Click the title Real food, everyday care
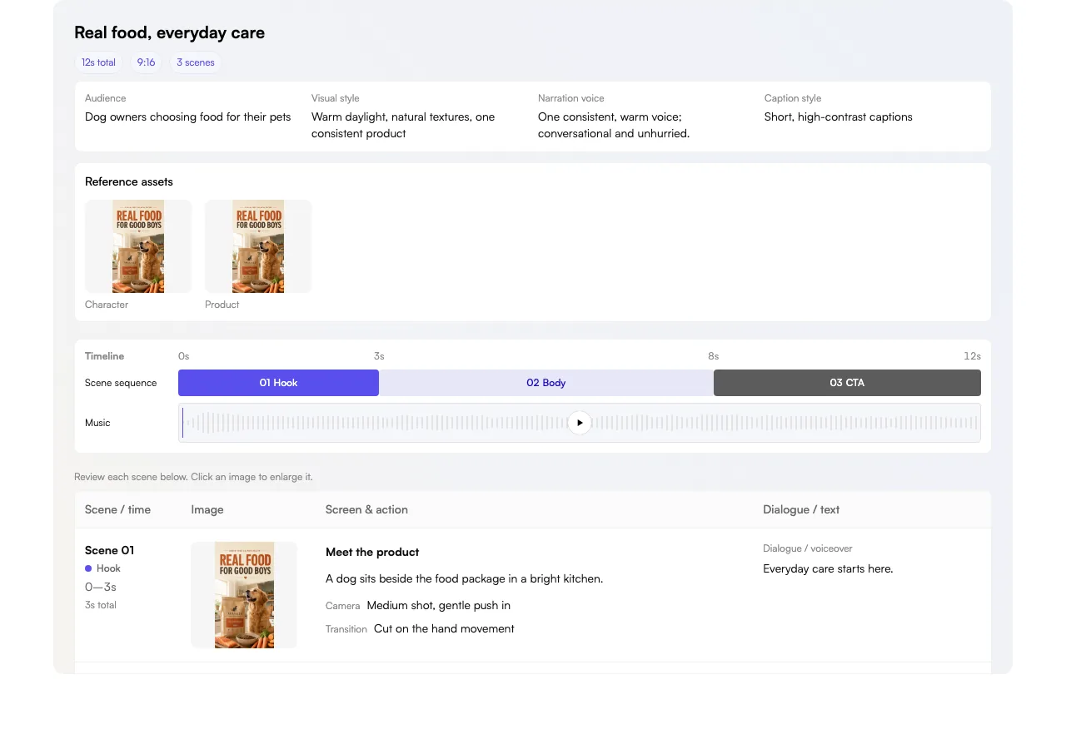 tap(170, 33)
